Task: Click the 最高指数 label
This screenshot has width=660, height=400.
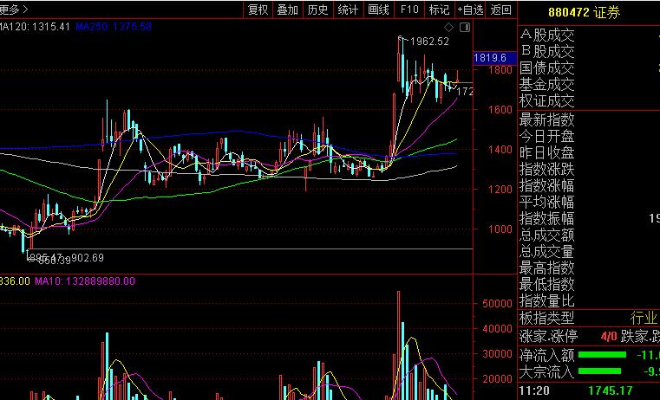Action: pyautogui.click(x=546, y=268)
